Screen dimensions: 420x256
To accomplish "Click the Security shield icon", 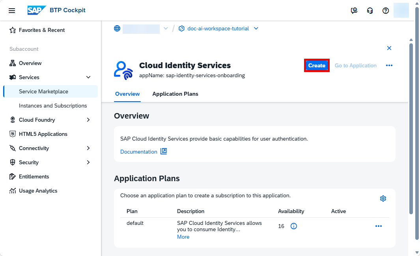I will [13, 162].
